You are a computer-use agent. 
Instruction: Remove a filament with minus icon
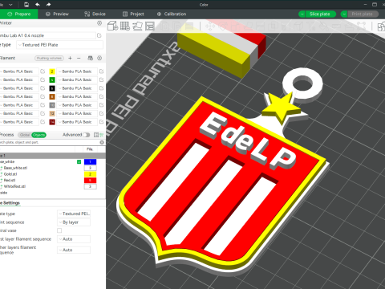(x=79, y=58)
